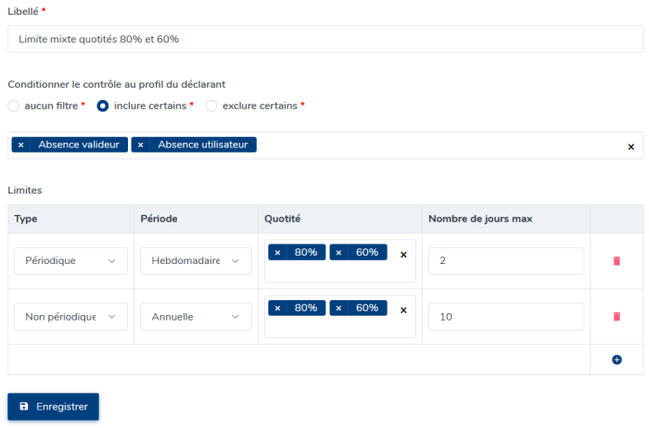Image resolution: width=649 pixels, height=428 pixels.
Task: Select the inclure certains radio option
Action: coord(103,106)
